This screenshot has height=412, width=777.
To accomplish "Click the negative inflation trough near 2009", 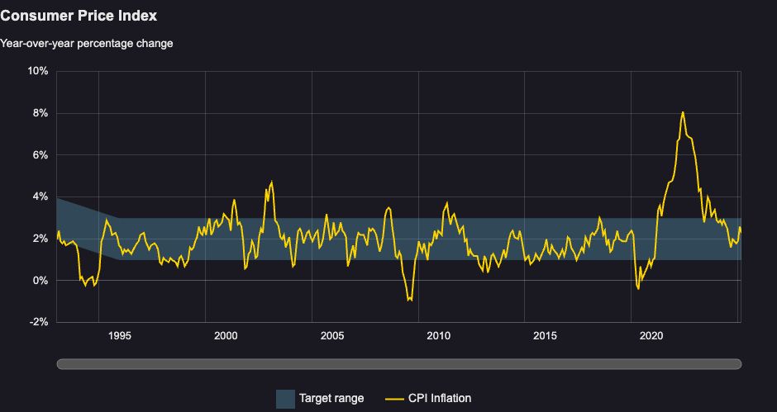I will coord(410,300).
